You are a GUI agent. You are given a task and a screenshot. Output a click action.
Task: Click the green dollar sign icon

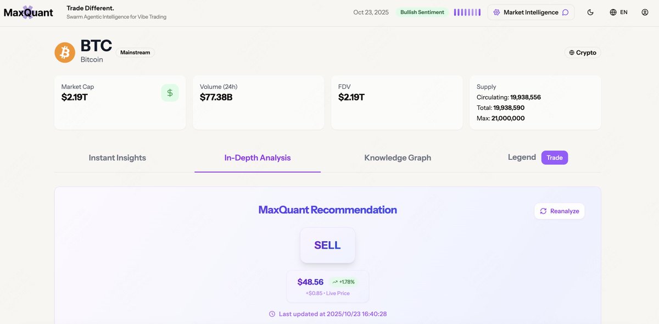pyautogui.click(x=170, y=93)
